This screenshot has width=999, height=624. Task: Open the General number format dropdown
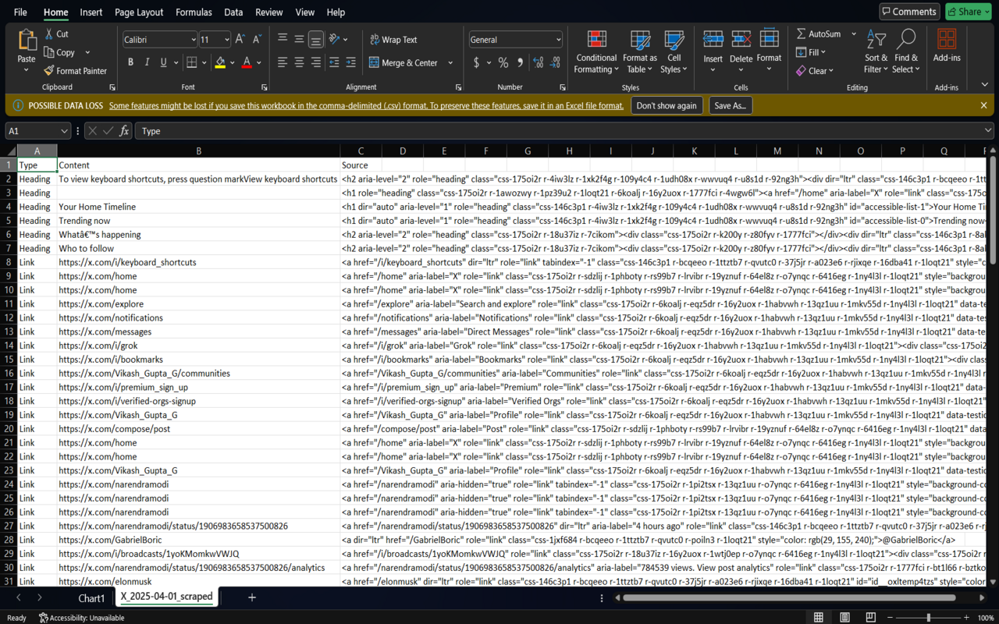pyautogui.click(x=558, y=40)
